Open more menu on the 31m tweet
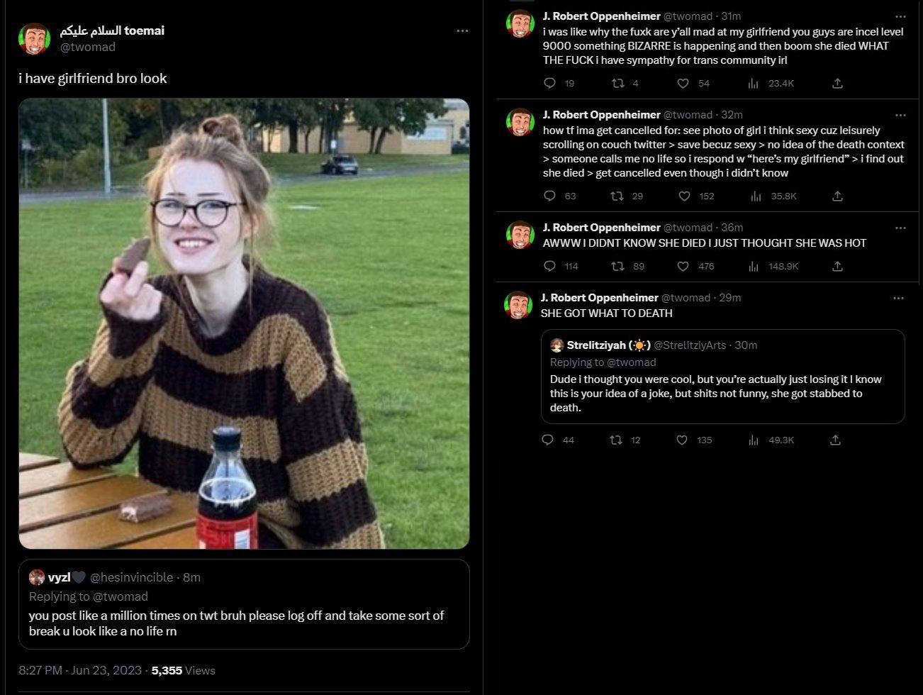The image size is (923, 695). point(900,16)
